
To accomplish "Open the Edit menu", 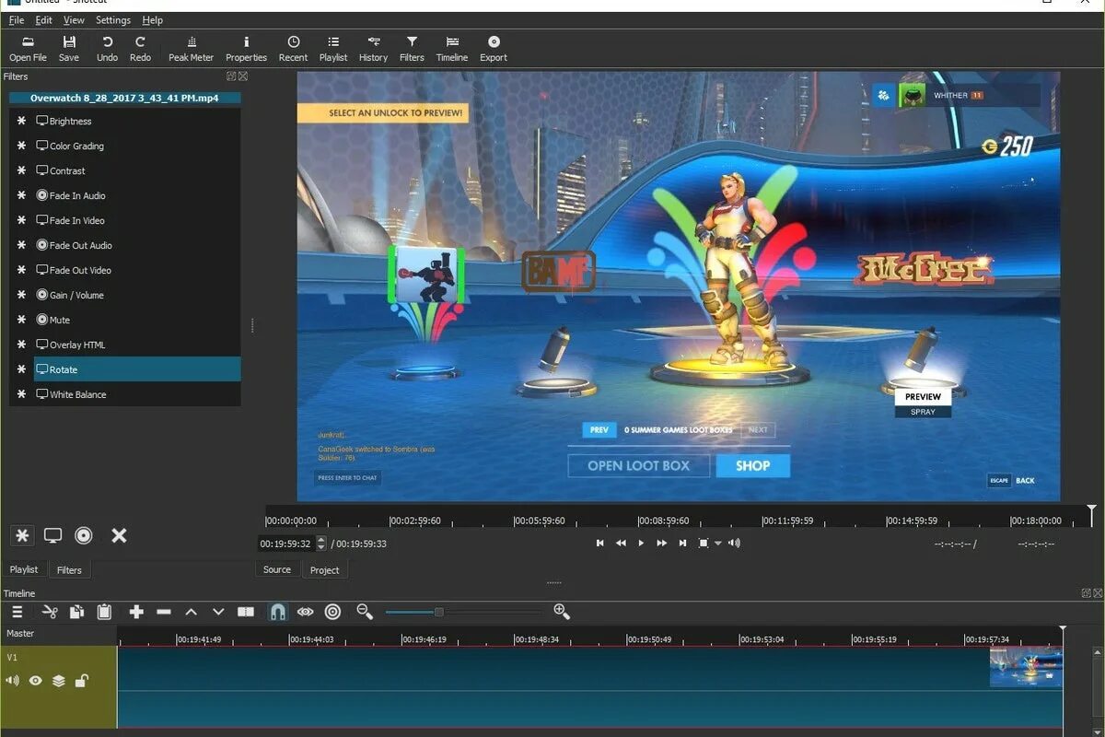I will tap(43, 19).
